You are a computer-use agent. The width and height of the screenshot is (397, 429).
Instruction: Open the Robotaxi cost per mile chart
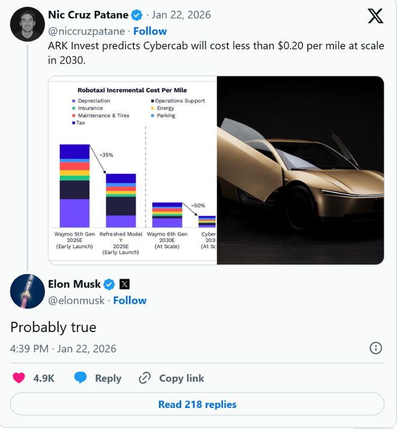(x=132, y=170)
